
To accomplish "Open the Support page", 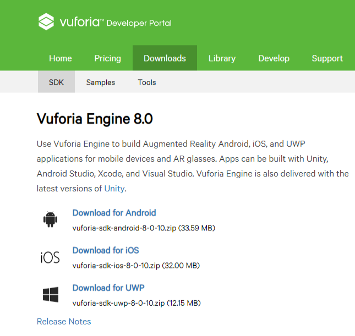I will tap(327, 58).
